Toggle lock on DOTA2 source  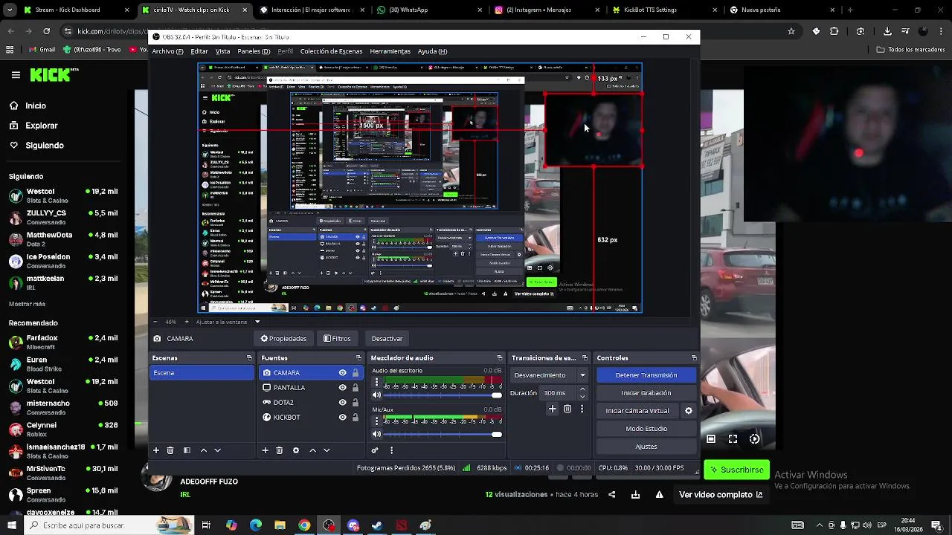tap(356, 403)
